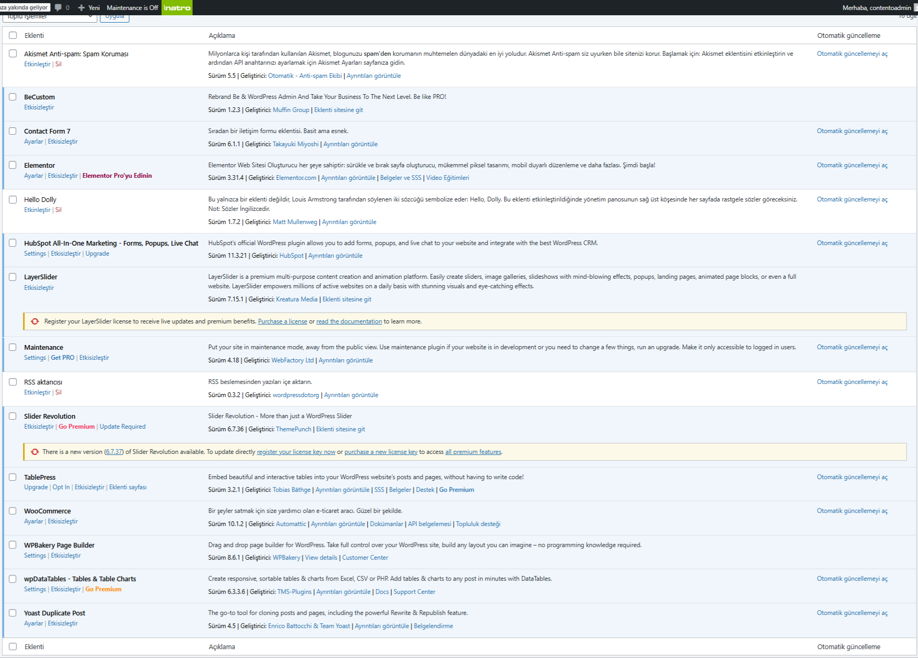The image size is (918, 658).
Task: Tick the Akismet Anti-spam checkbox
Action: pos(13,54)
